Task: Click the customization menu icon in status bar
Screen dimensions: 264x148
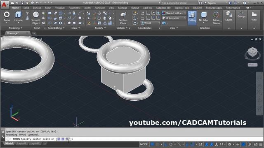Action: click(x=261, y=144)
